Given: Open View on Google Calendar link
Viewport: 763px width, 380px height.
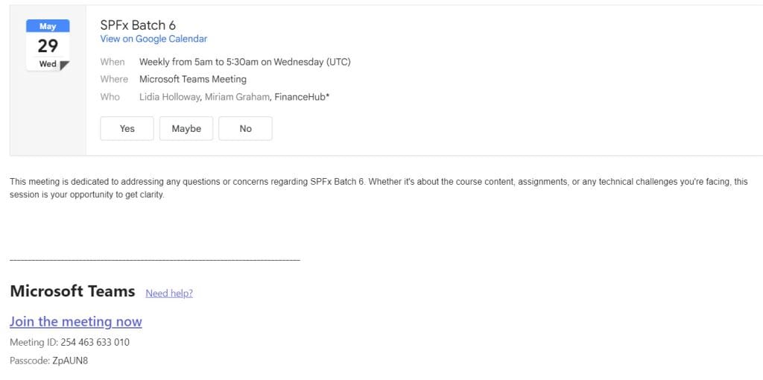Looking at the screenshot, I should pyautogui.click(x=153, y=39).
